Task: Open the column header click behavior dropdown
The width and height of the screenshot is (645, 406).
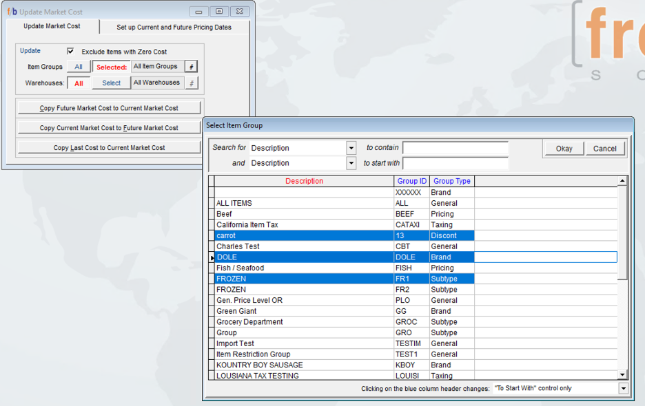Action: coord(623,389)
